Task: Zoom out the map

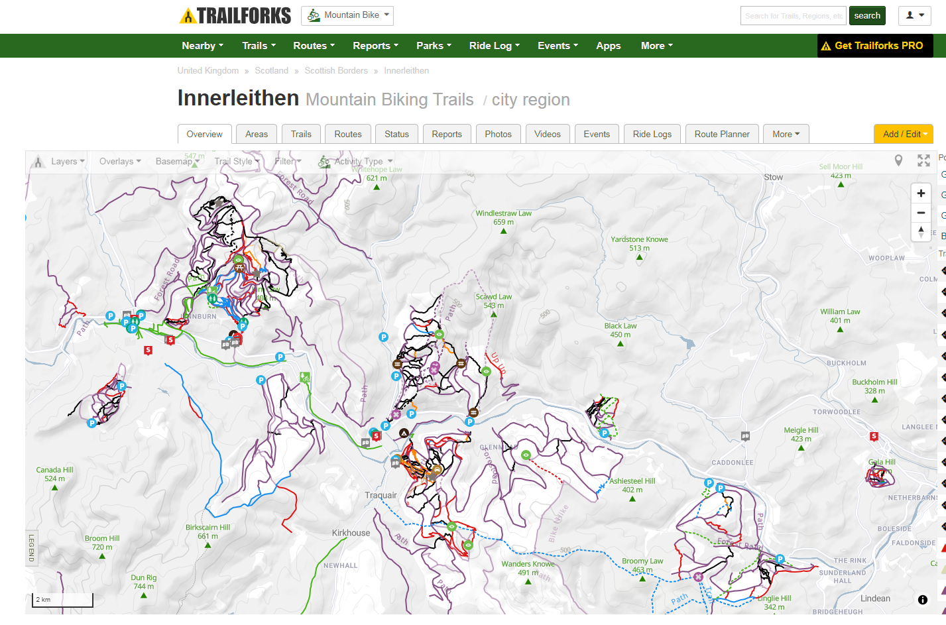Action: (921, 213)
